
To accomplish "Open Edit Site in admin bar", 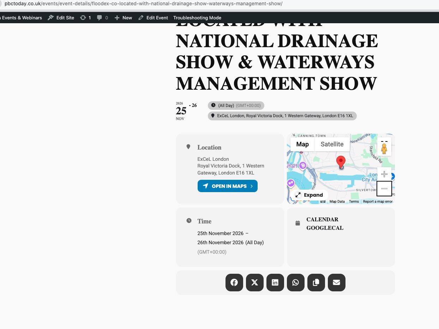I will pos(61,18).
